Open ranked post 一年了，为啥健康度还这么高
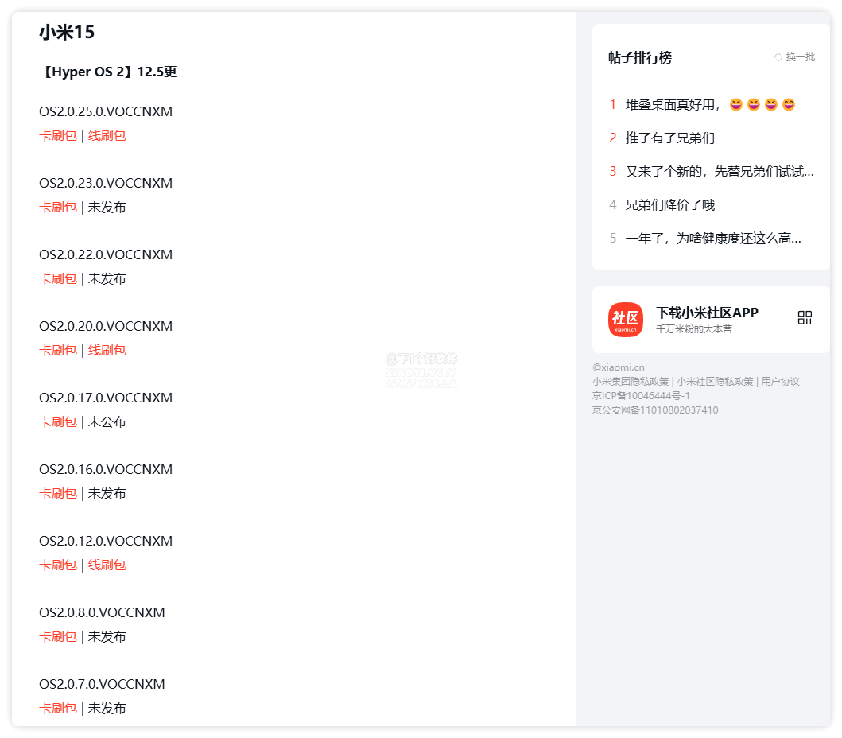The height and width of the screenshot is (738, 842). click(x=713, y=238)
